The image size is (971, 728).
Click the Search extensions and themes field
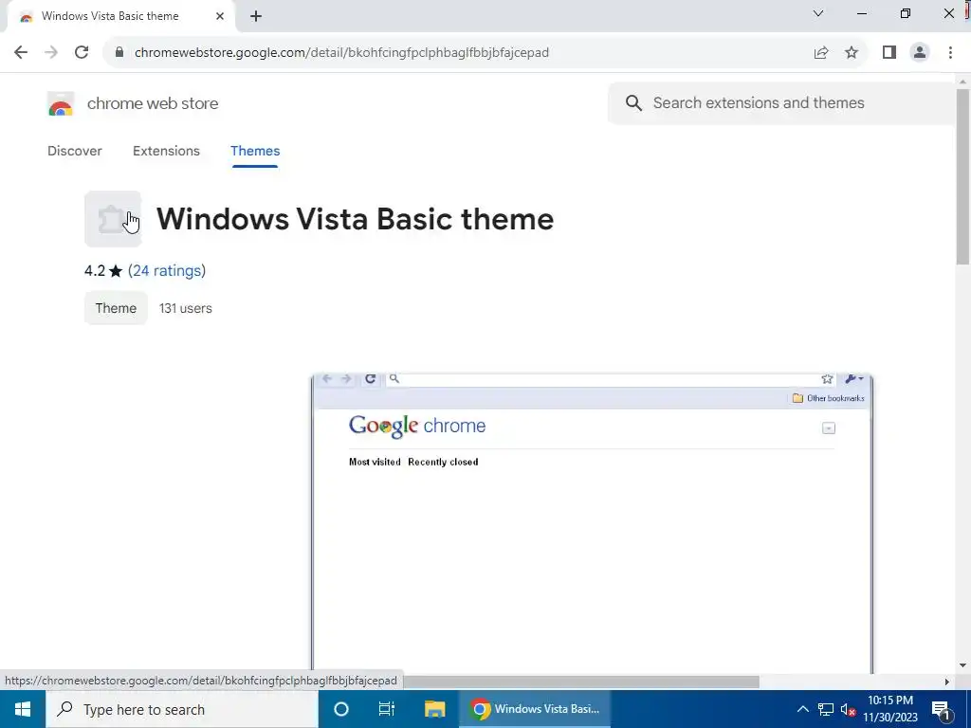782,102
